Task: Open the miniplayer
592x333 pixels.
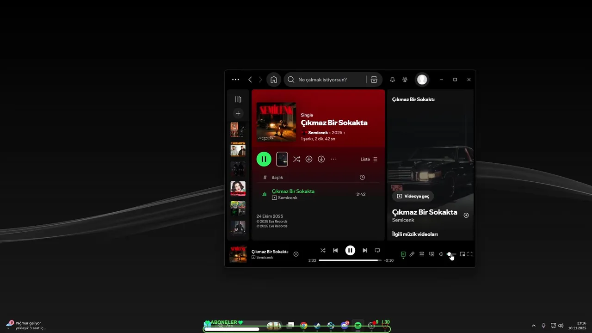Action: pyautogui.click(x=462, y=254)
